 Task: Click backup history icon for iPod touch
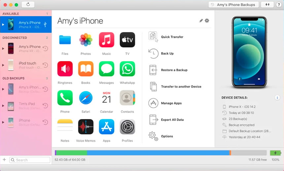pos(45,65)
